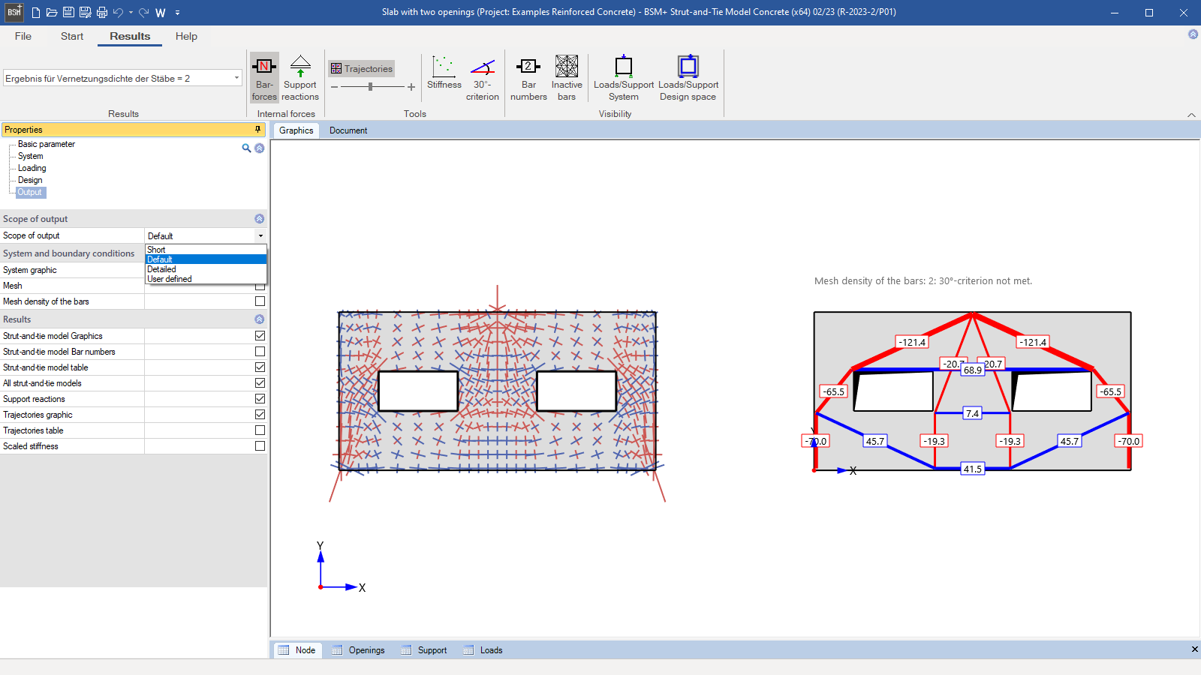Image resolution: width=1201 pixels, height=675 pixels.
Task: Click the Save As floppy-with-pencil icon
Action: click(x=85, y=13)
